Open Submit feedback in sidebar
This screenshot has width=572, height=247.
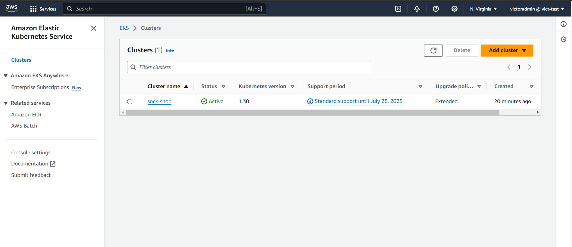pos(31,175)
